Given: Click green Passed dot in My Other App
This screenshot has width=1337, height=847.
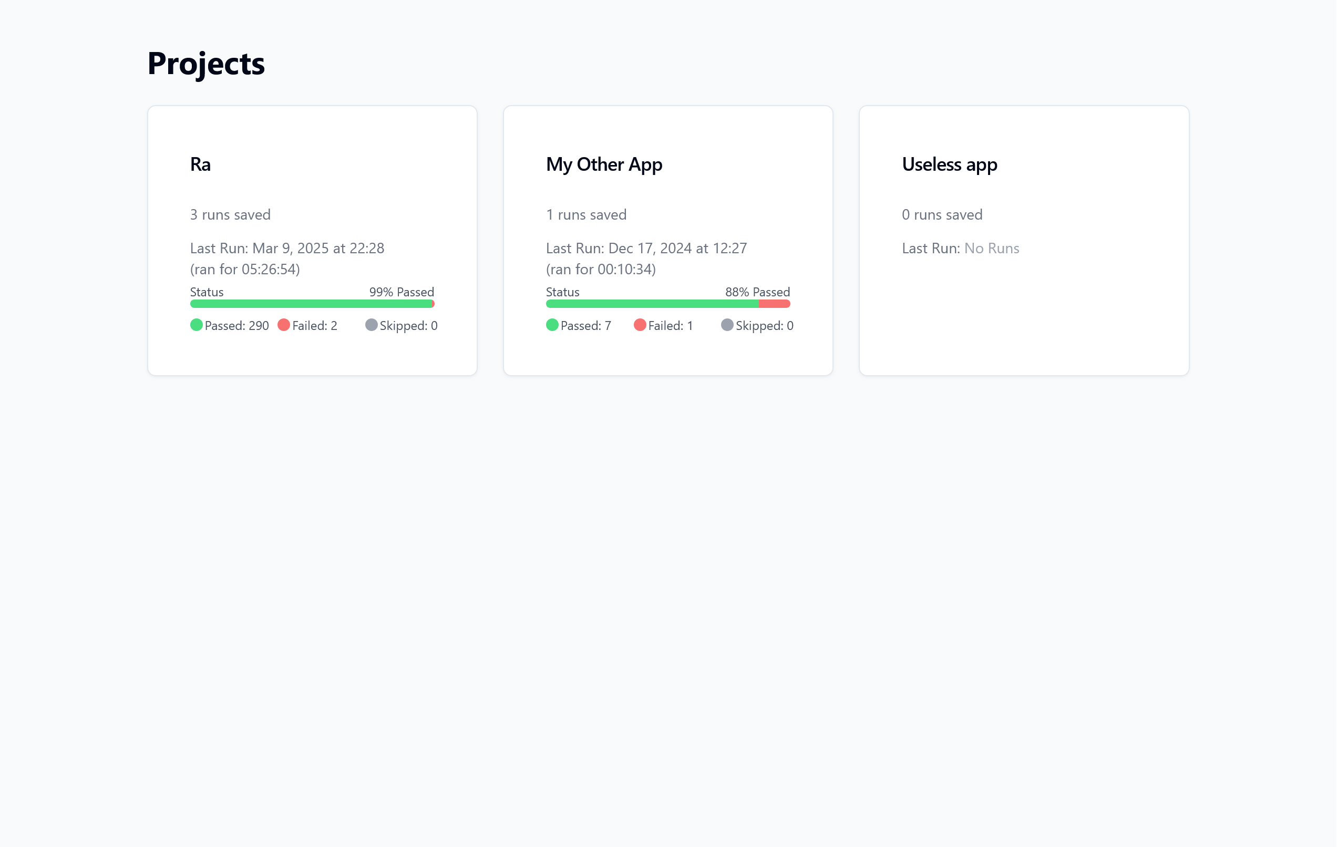Looking at the screenshot, I should [x=552, y=325].
